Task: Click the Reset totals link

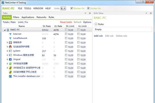Action: coord(66,22)
